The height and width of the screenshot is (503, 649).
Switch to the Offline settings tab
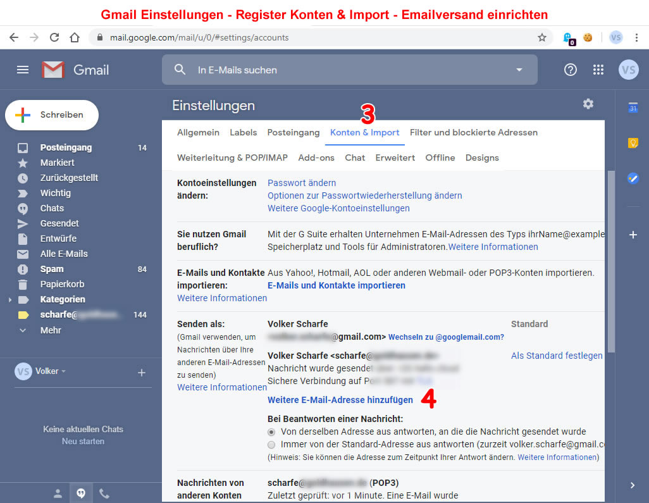(x=440, y=158)
